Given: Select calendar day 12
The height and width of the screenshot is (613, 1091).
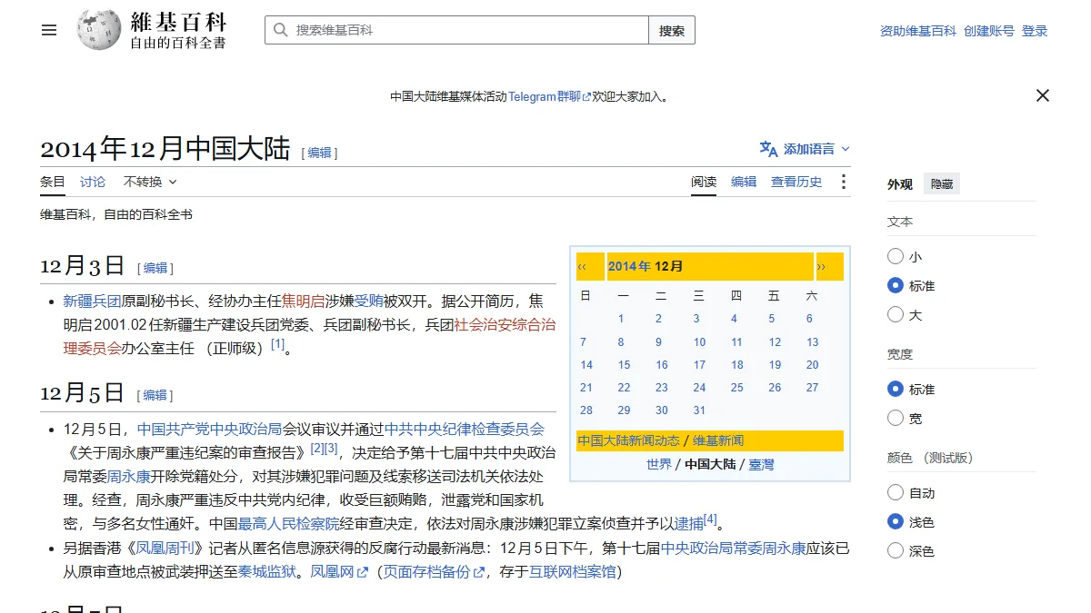Looking at the screenshot, I should 775,341.
